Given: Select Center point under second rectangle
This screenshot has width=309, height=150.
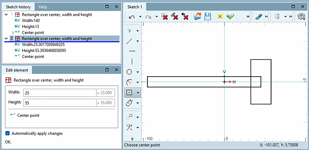Looking at the screenshot, I should pos(33,56).
